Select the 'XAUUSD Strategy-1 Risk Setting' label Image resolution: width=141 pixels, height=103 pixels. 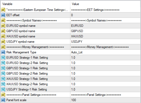pyautogui.click(x=27, y=79)
